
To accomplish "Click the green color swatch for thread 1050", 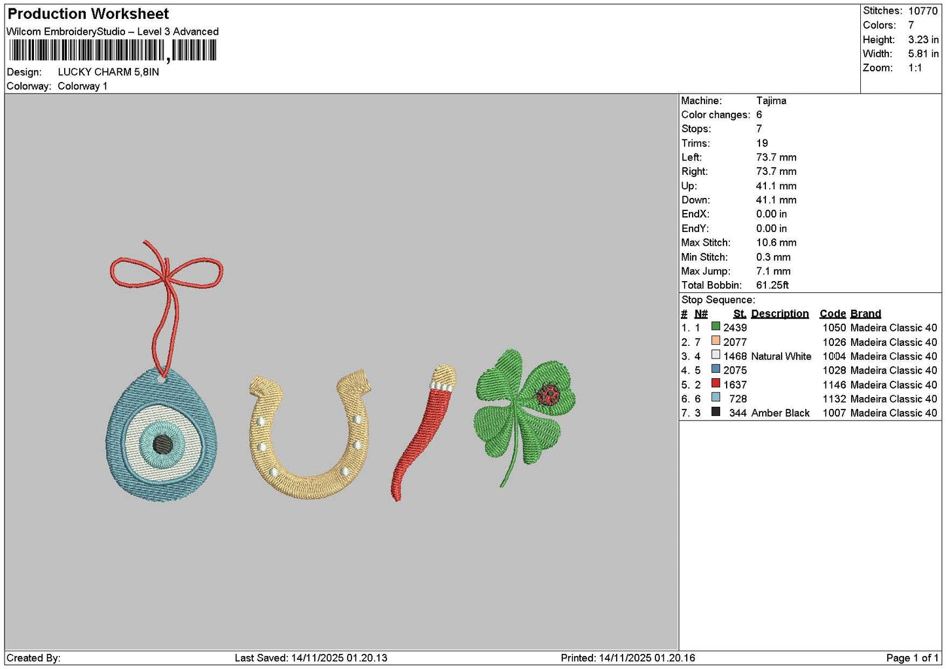I will [716, 326].
